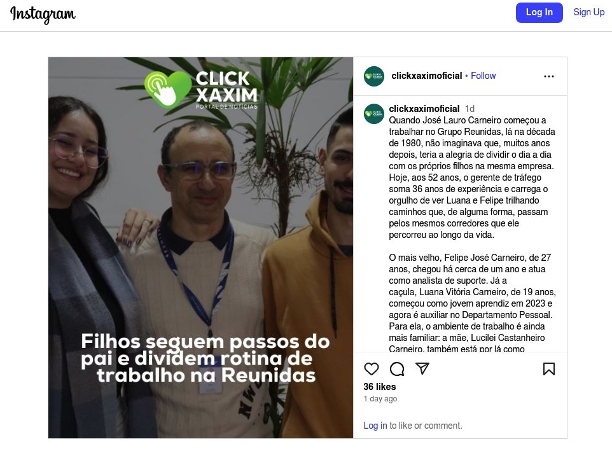Image resolution: width=612 pixels, height=451 pixels.
Task: Open clickxaximoficial avatar in post header
Action: (374, 76)
